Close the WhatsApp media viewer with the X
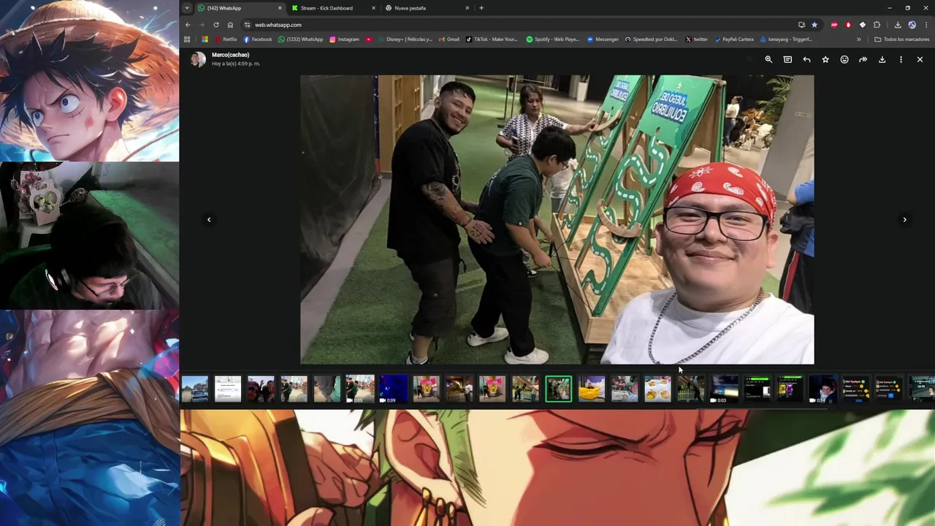The width and height of the screenshot is (935, 526). 920,59
